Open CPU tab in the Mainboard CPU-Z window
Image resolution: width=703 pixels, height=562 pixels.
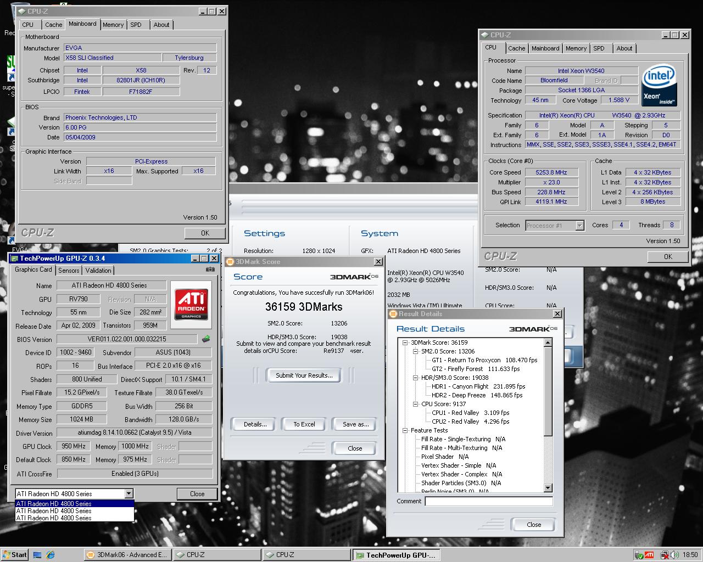point(28,25)
